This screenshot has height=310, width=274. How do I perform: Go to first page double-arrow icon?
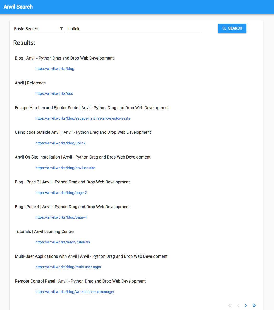(x=230, y=306)
